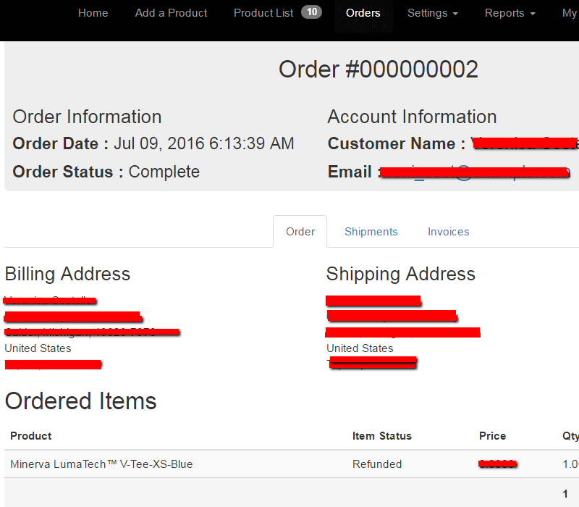Switch to the Order tab
The image size is (579, 507).
(x=300, y=232)
